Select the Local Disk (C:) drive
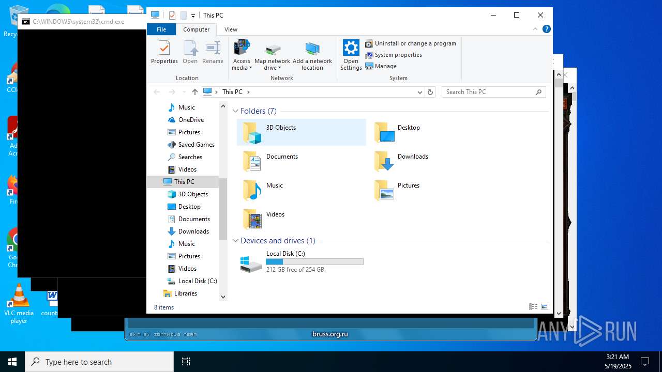Viewport: 662px width, 372px height. click(x=301, y=262)
